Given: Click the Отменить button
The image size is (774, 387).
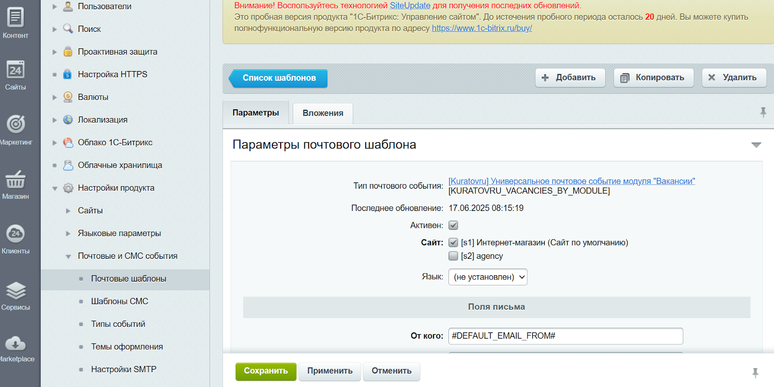Looking at the screenshot, I should pyautogui.click(x=391, y=372).
